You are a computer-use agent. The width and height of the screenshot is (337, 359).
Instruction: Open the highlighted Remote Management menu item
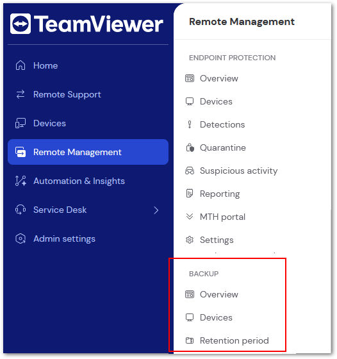click(x=88, y=152)
